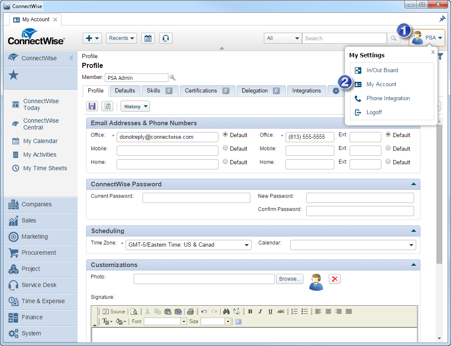Apply Italic in the signature editor
Viewport: 451px width, 346px height.
pos(260,312)
